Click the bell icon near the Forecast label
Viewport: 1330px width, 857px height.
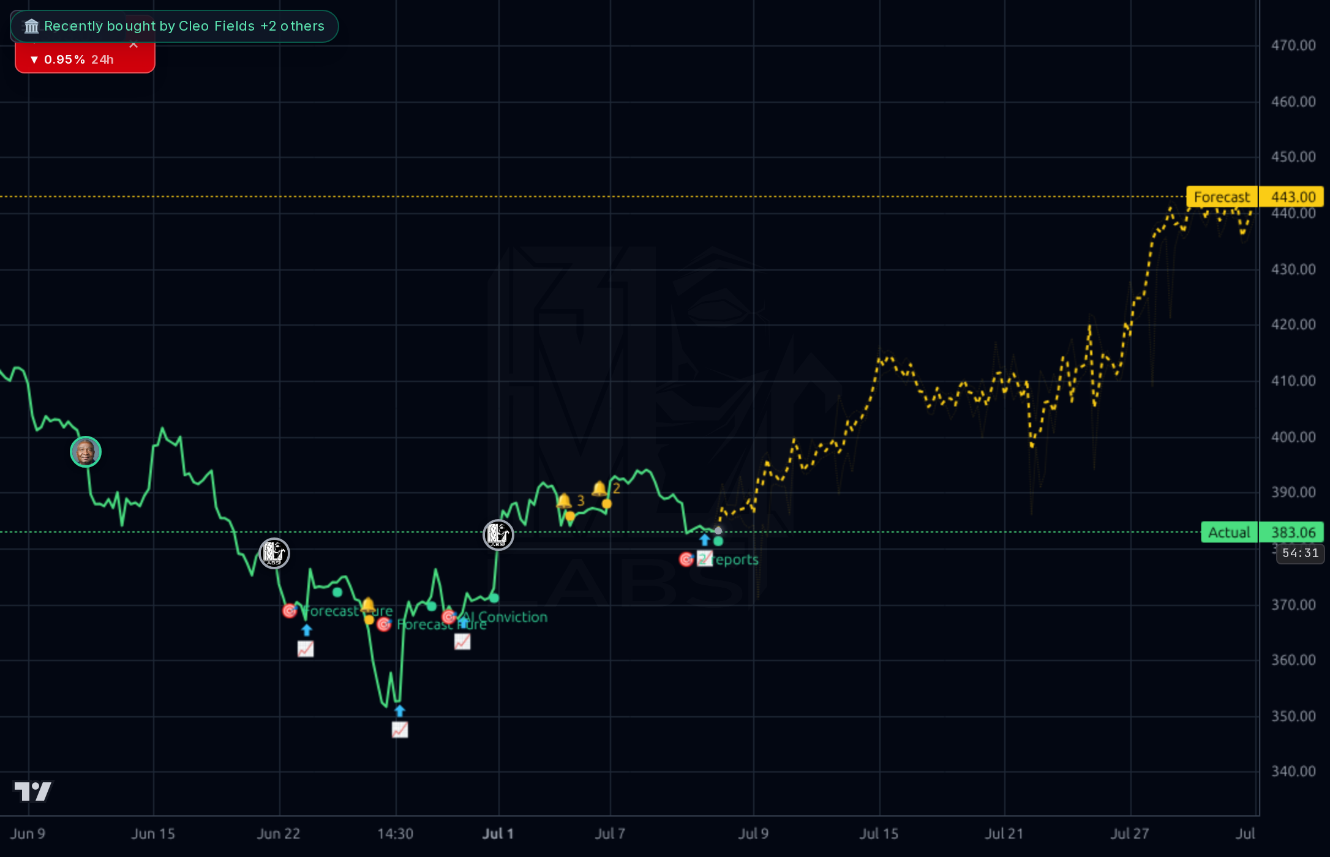coord(367,605)
